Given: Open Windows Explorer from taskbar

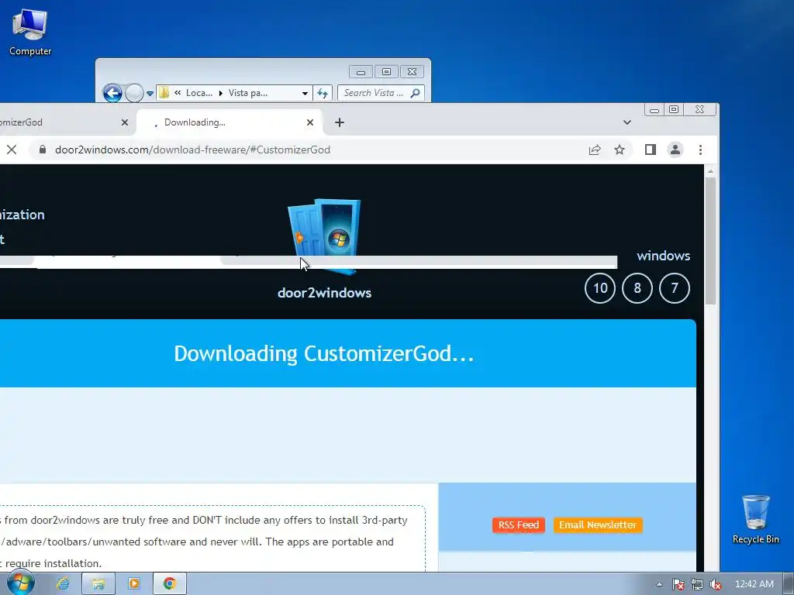Looking at the screenshot, I should (98, 584).
